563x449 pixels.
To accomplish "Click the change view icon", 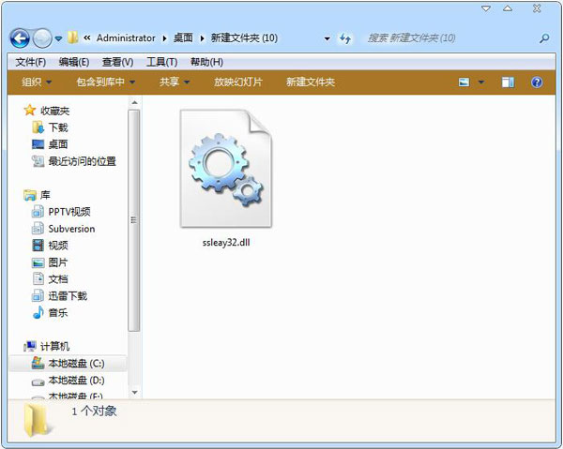I will (x=464, y=82).
